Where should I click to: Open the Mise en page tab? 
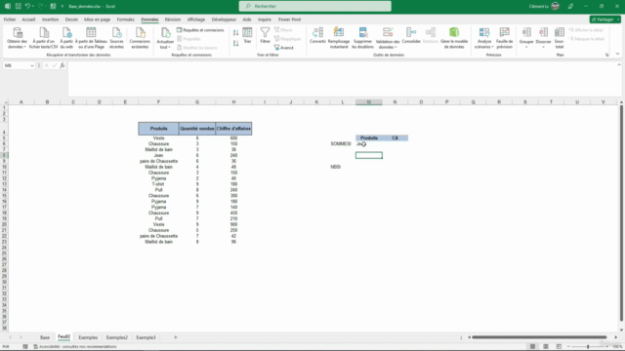click(97, 19)
